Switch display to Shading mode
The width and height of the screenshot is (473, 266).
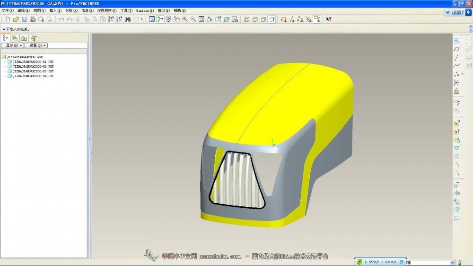(272, 19)
